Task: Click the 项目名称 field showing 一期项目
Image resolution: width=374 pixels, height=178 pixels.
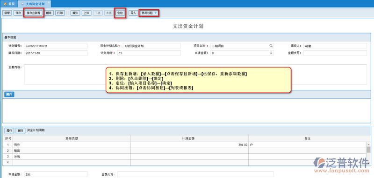Action: pyautogui.click(x=242, y=46)
